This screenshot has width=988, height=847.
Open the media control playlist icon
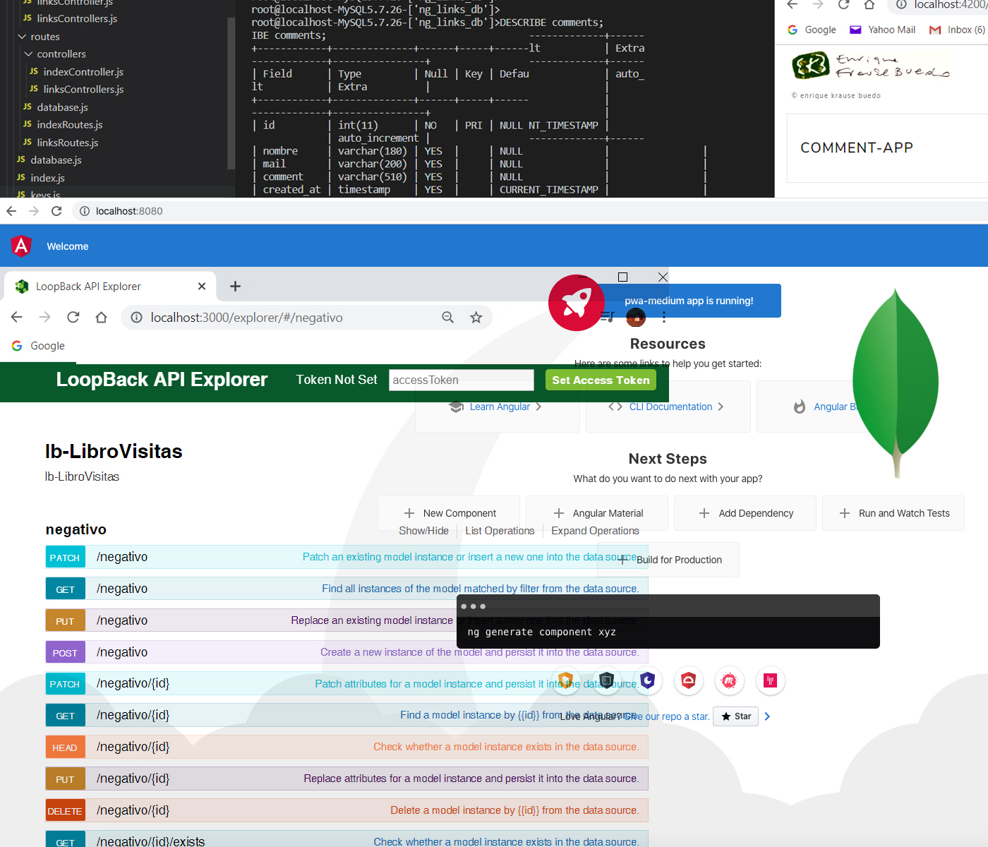pos(608,317)
